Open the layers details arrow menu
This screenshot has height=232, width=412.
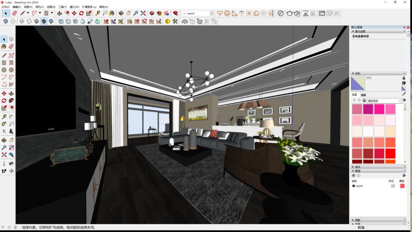pyautogui.click(x=404, y=176)
